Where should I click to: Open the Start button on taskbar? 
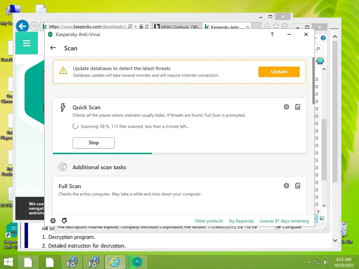coord(8,262)
